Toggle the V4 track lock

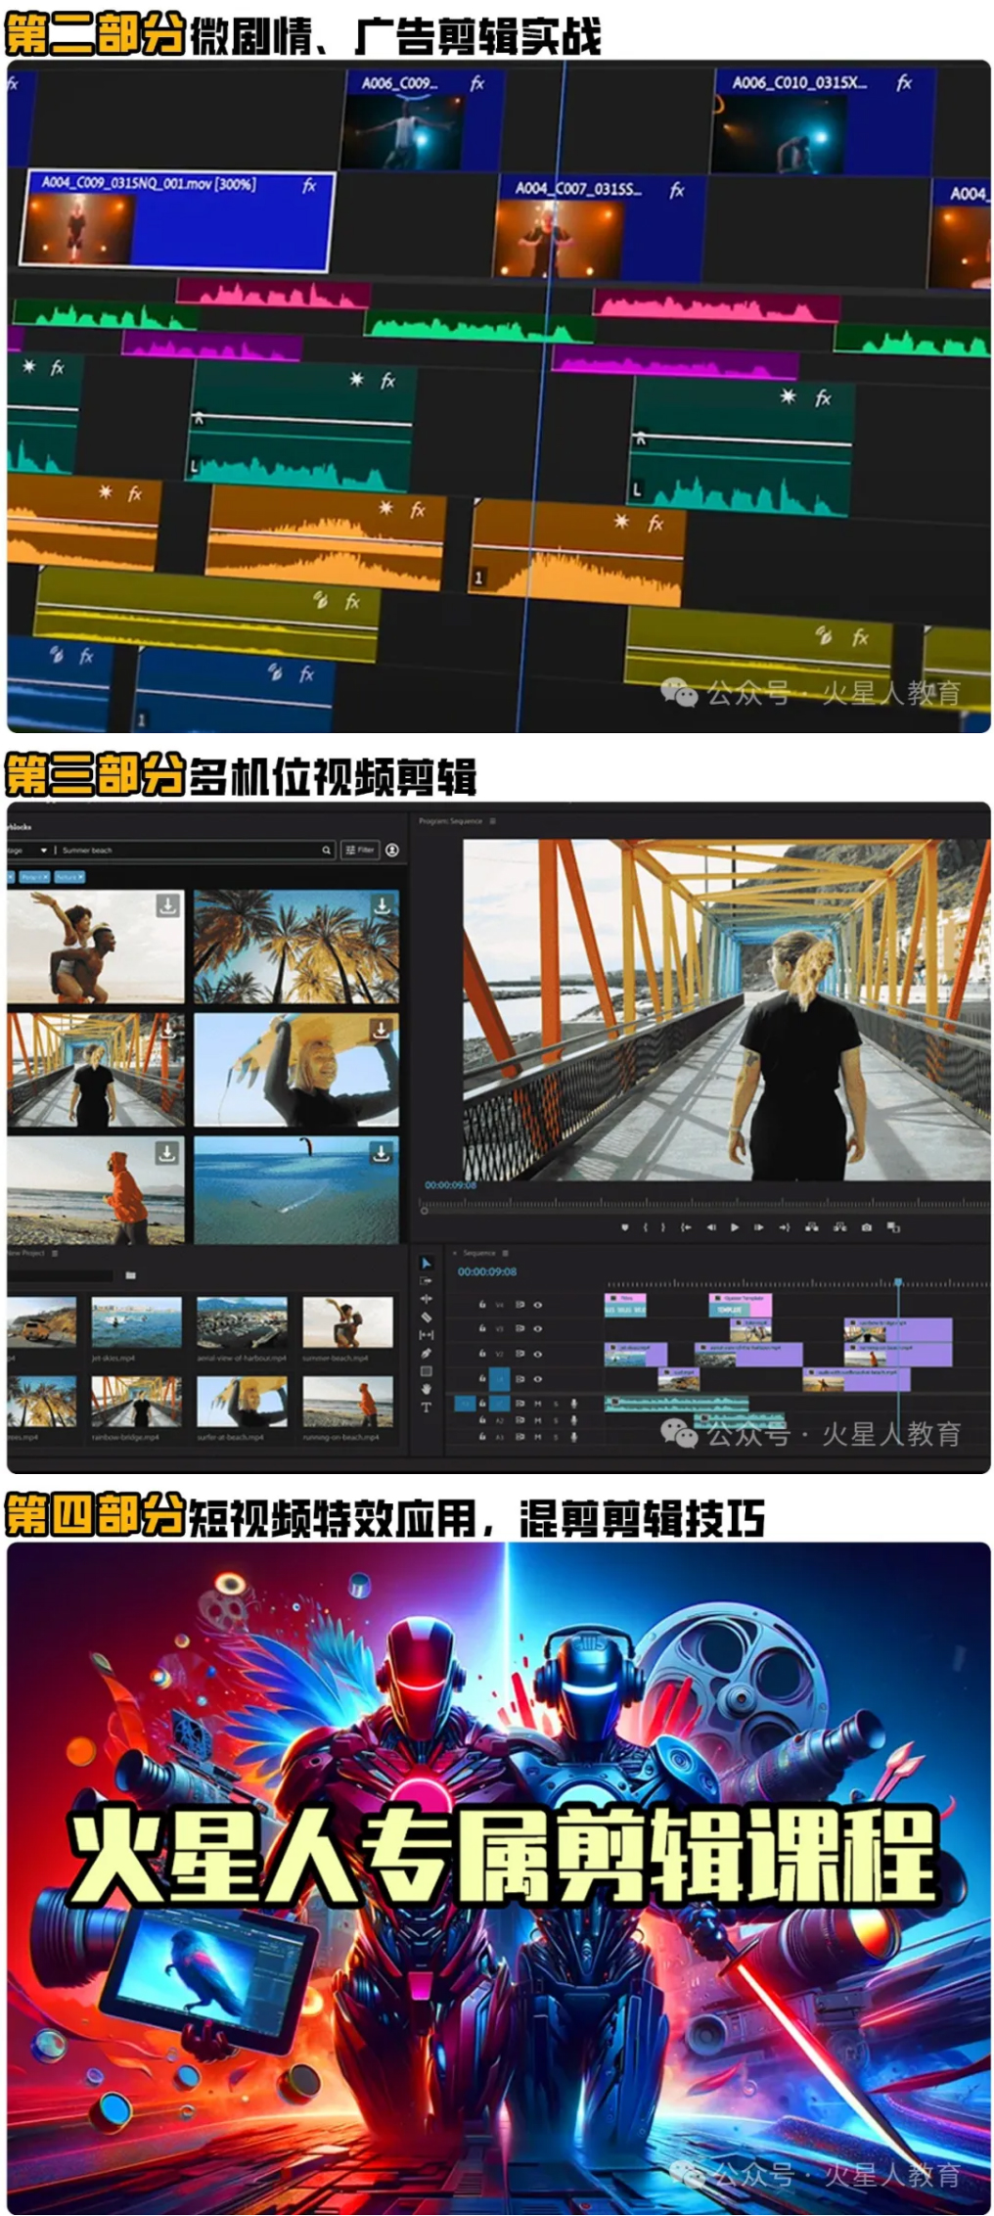(482, 1304)
